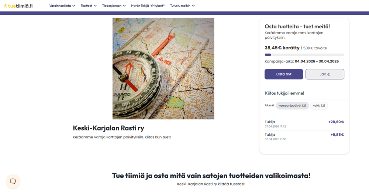Click the fundraising progress bar
This screenshot has height=194, width=369.
pos(304,55)
